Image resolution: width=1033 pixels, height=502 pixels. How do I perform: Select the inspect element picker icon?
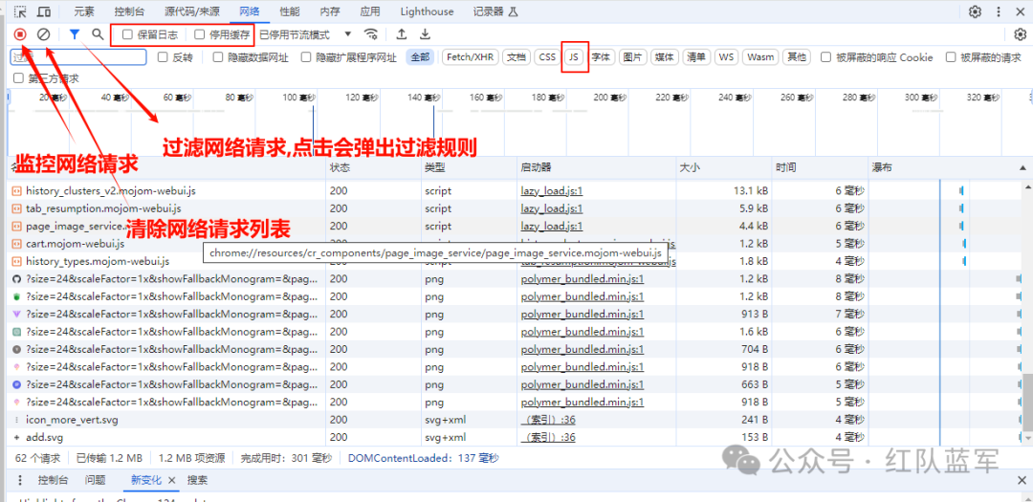(20, 11)
